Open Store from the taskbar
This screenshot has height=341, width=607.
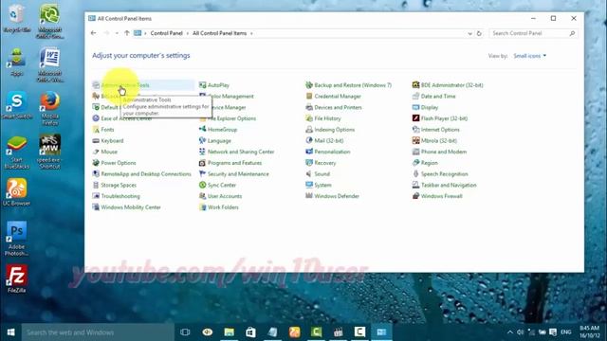[250, 332]
